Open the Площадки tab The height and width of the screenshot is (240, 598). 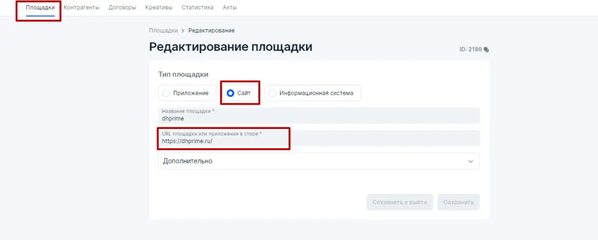[x=40, y=8]
